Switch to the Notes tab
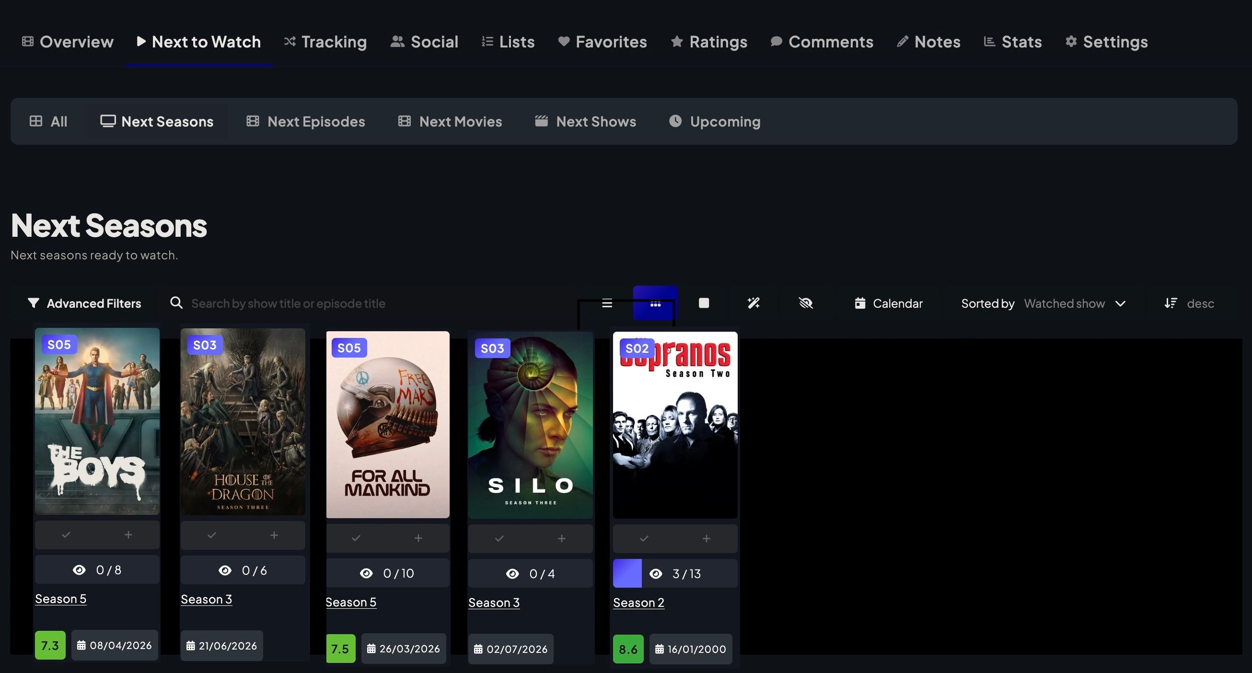This screenshot has height=673, width=1252. pyautogui.click(x=928, y=42)
